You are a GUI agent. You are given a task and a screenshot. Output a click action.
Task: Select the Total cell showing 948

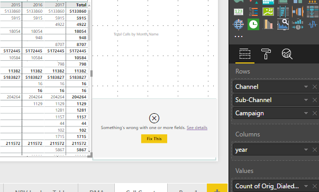(x=83, y=38)
